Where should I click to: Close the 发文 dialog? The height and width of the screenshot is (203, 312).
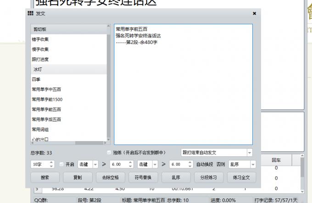[254, 13]
